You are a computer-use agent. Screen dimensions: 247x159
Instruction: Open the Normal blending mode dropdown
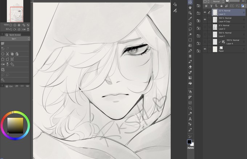[x=218, y=1]
